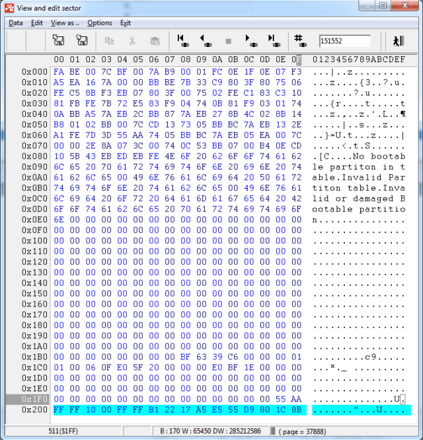The height and width of the screenshot is (440, 423).
Task: Go to the next sector
Action: (x=250, y=41)
